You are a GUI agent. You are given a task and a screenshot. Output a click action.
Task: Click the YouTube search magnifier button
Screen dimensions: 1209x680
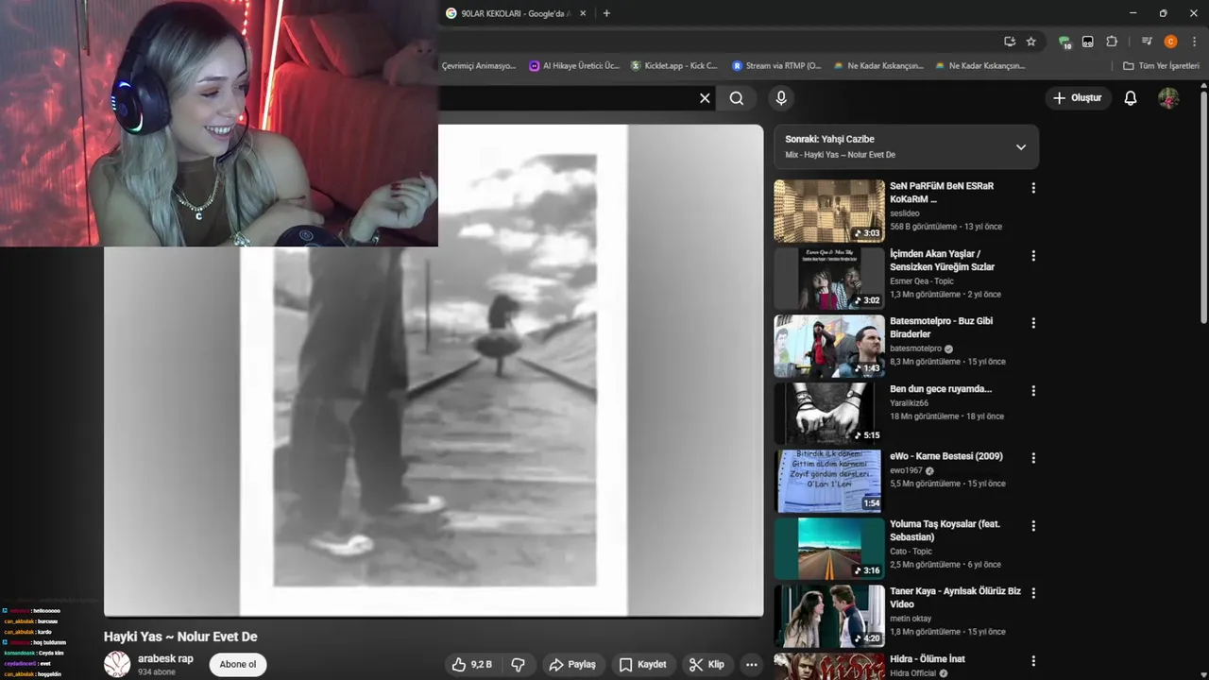click(737, 98)
